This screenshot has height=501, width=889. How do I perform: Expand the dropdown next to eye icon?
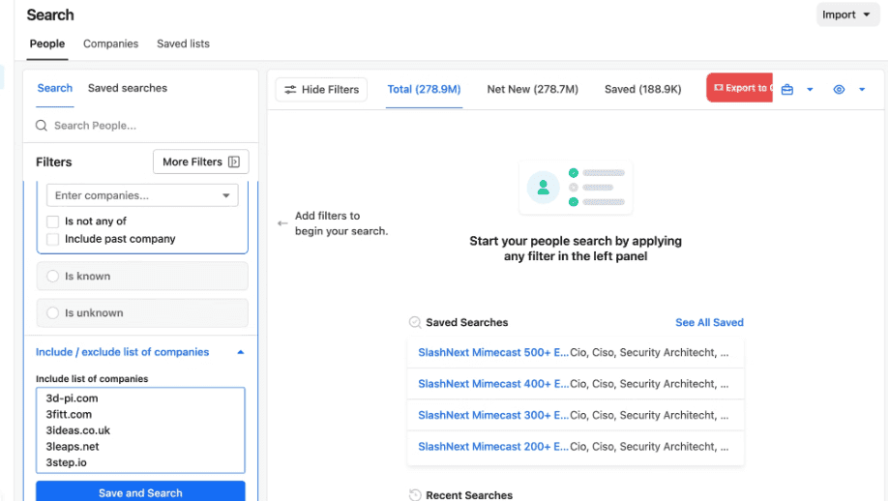coord(862,90)
